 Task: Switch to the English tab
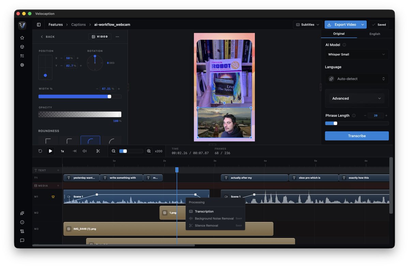click(x=375, y=34)
